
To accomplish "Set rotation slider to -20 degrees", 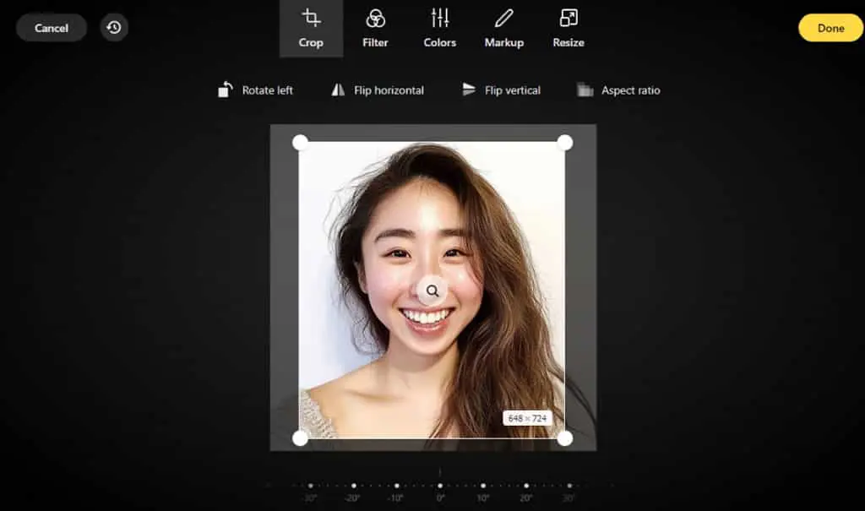I will pyautogui.click(x=354, y=487).
